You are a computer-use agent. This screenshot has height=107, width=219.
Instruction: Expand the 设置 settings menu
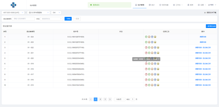tap(202, 5)
